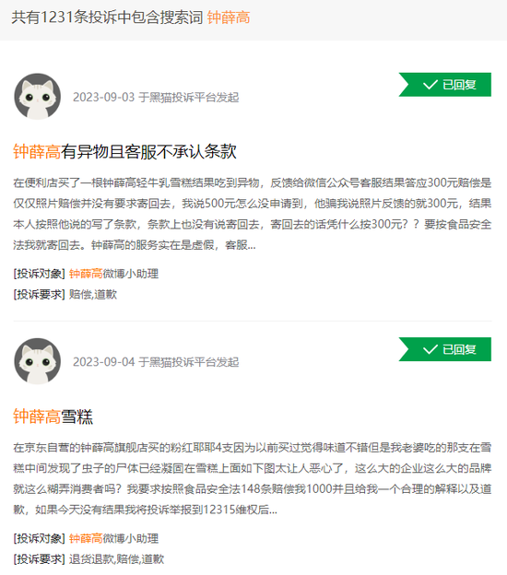Click the 退货退款,赔偿,道歉 complaint requirement text
The image size is (507, 575).
[x=116, y=558]
